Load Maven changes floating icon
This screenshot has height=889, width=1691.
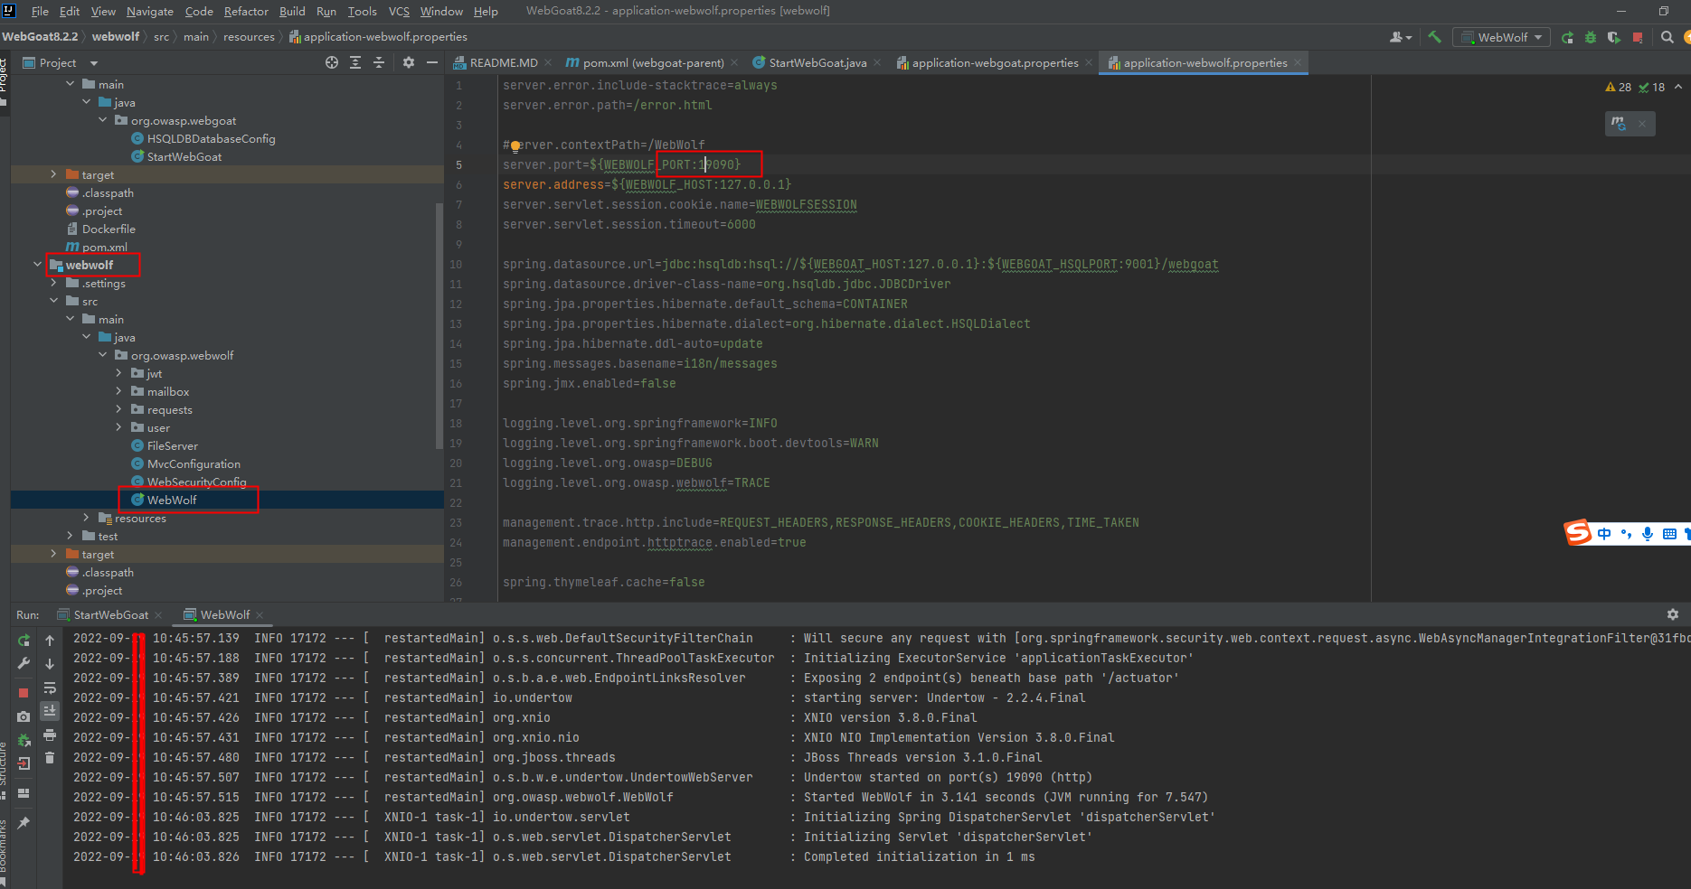[1619, 123]
